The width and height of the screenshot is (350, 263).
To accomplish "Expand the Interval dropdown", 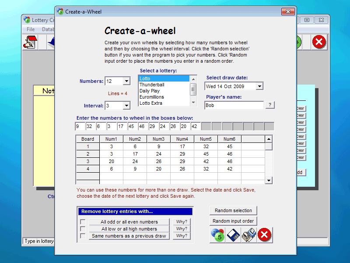I will click(126, 106).
